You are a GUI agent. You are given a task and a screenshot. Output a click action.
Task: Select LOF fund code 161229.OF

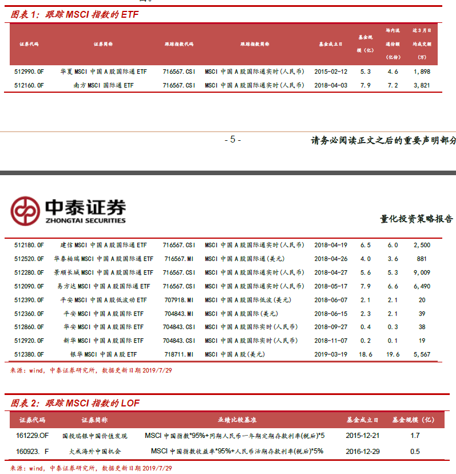[x=33, y=436]
